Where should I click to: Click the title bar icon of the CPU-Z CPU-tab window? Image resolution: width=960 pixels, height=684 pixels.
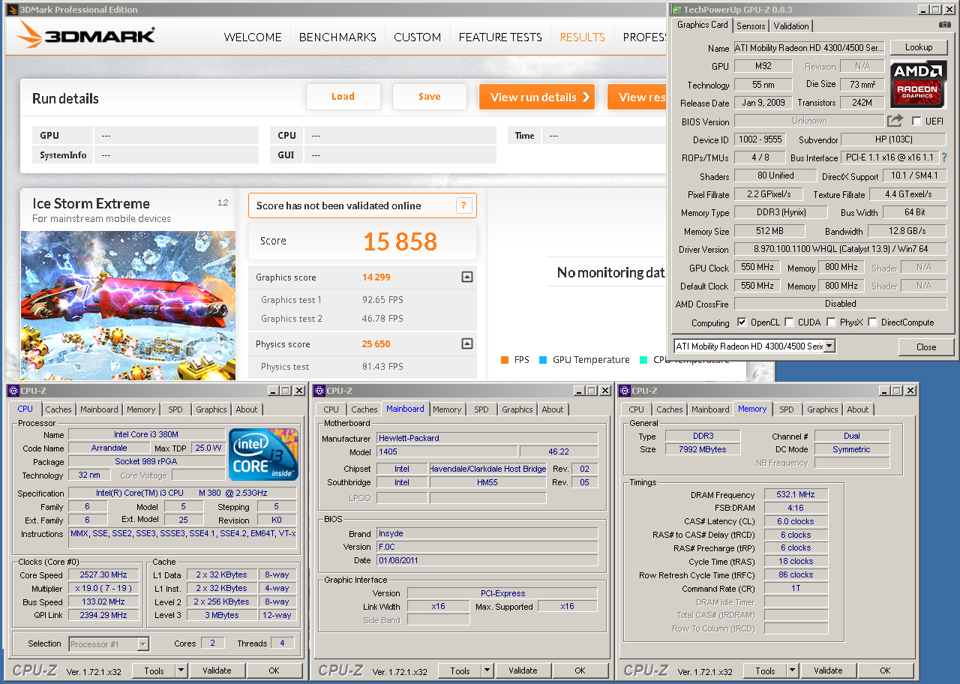click(x=13, y=391)
